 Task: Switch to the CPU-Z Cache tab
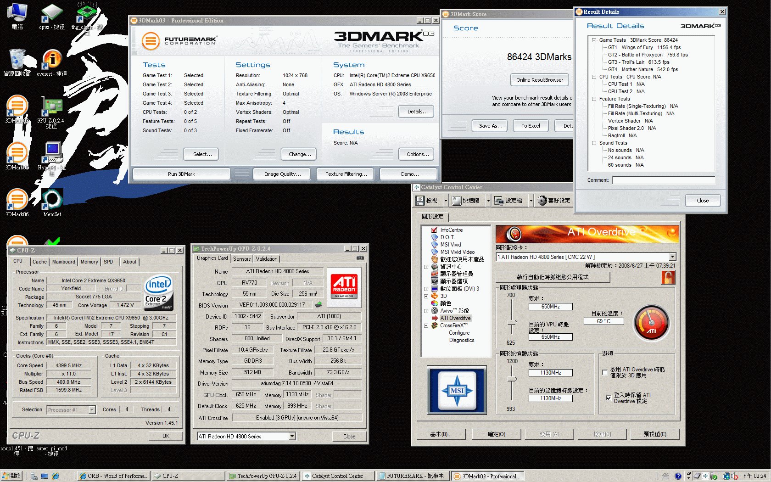39,262
